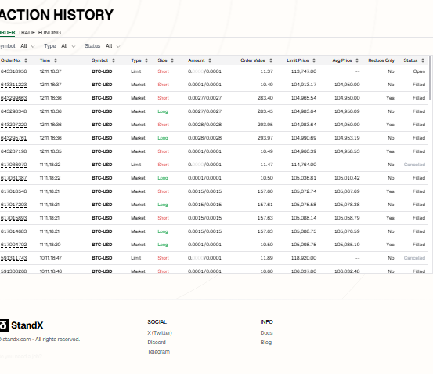Viewport: 433px width, 374px height.
Task: Click limit price 114,784.00
Action: (x=304, y=165)
